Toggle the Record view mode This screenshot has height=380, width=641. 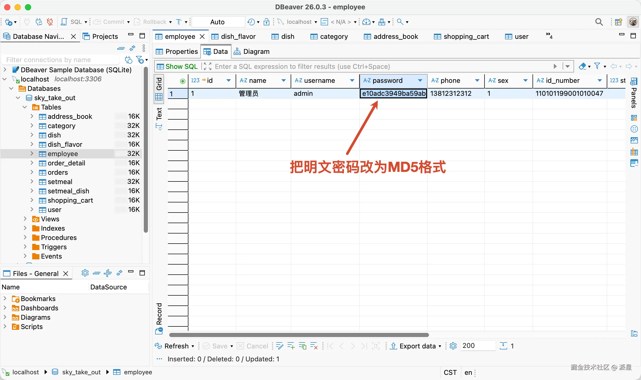tap(159, 314)
